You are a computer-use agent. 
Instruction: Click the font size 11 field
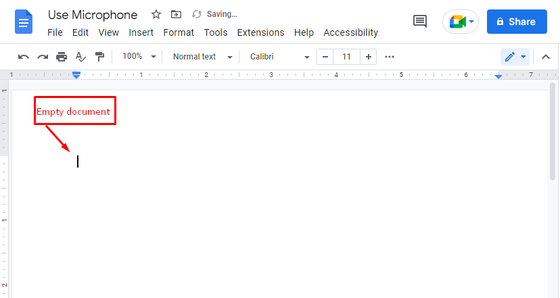pos(346,57)
